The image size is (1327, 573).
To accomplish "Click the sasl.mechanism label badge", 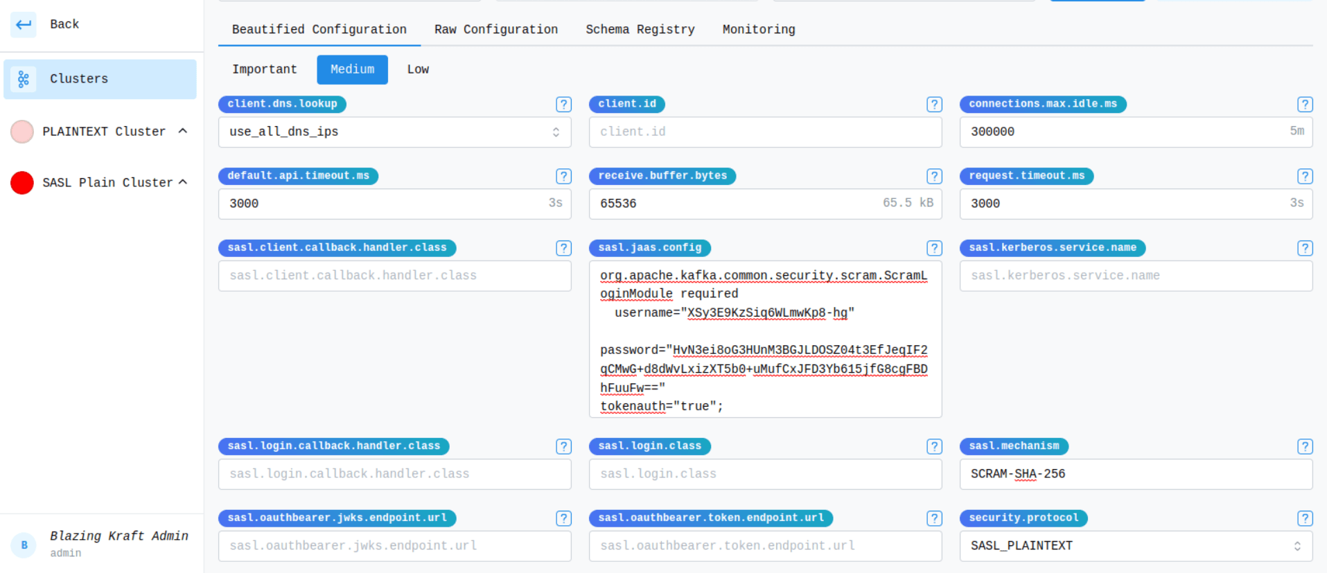I will coord(1014,446).
